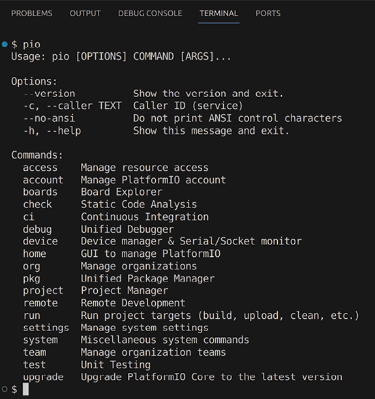Click the 'Options:' heading text

coord(34,81)
